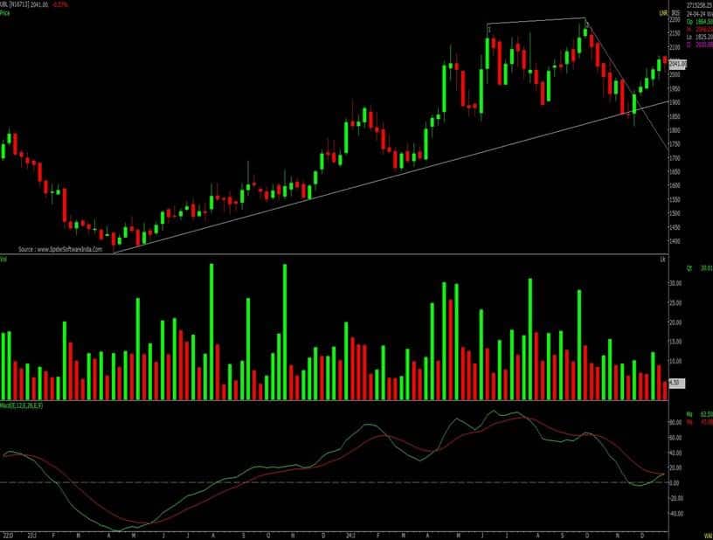
Task: Click the Wkl timeframe label at bottom right
Action: tap(707, 535)
